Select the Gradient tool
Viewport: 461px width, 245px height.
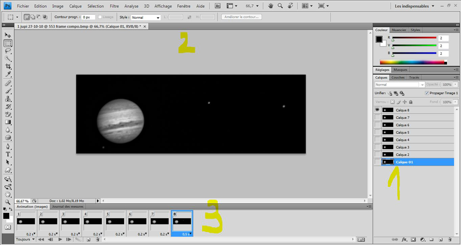pyautogui.click(x=8, y=122)
